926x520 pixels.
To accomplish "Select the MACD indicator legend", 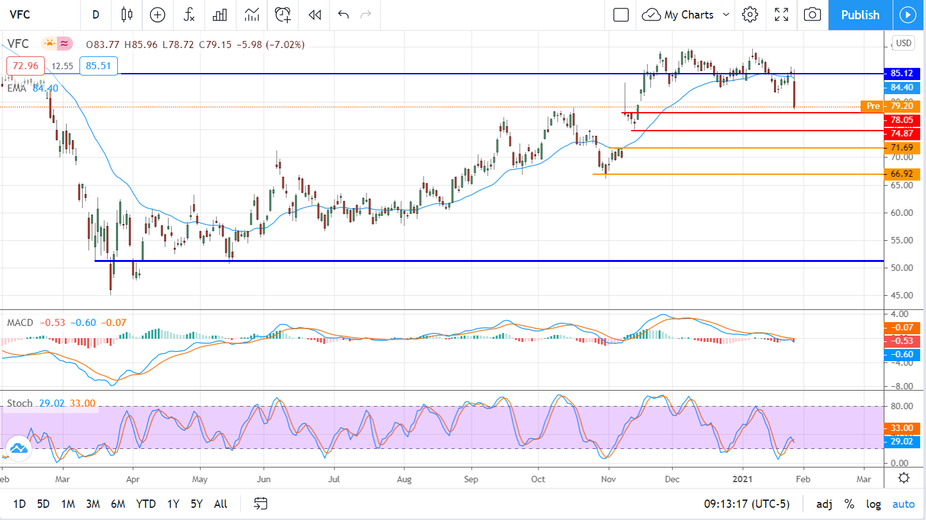I will point(19,323).
